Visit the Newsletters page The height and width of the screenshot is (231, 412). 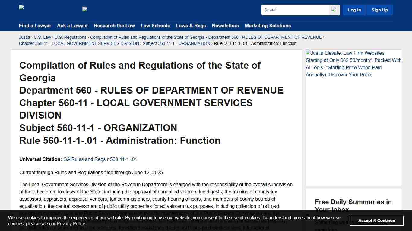[x=225, y=26]
